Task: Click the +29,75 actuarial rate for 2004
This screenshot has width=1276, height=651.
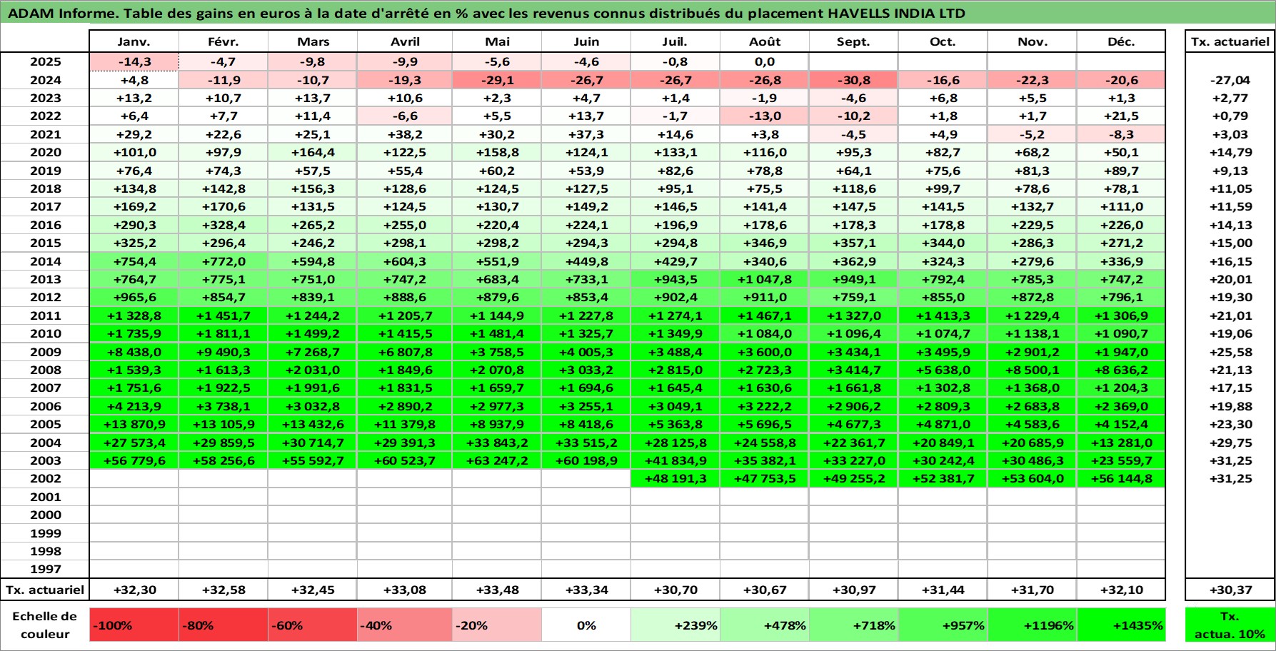Action: (1230, 443)
